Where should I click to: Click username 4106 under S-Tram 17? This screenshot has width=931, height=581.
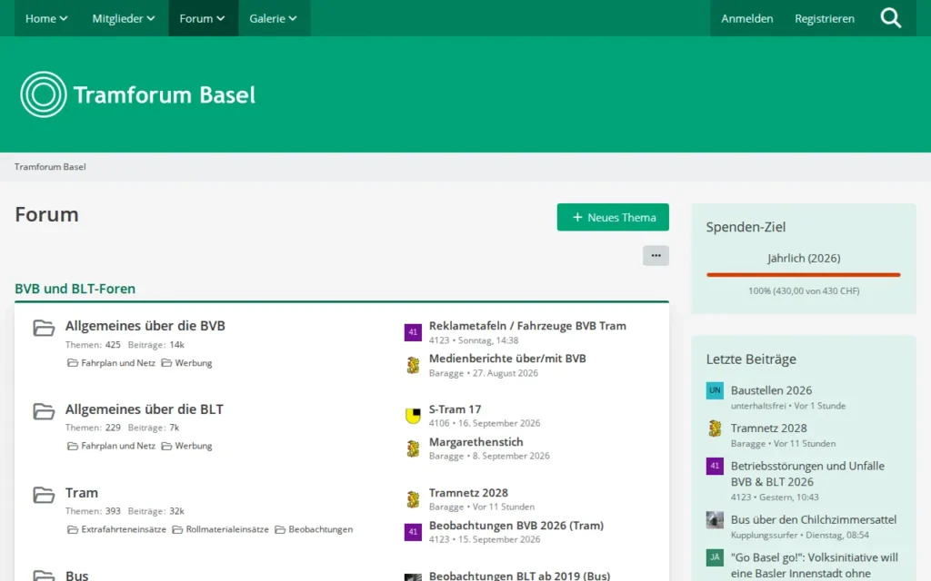[439, 423]
